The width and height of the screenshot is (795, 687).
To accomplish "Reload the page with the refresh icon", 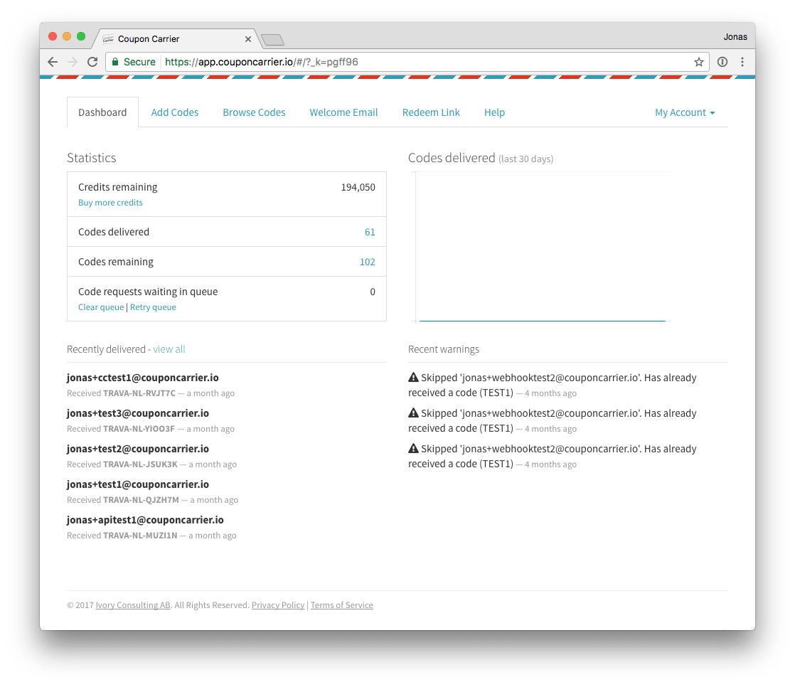I will click(x=92, y=62).
